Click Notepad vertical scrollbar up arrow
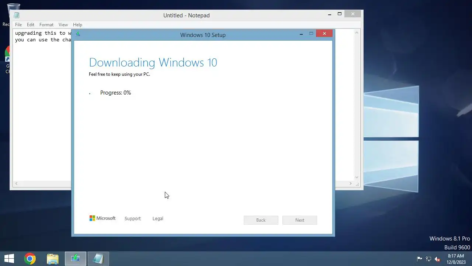The width and height of the screenshot is (472, 266). [357, 33]
